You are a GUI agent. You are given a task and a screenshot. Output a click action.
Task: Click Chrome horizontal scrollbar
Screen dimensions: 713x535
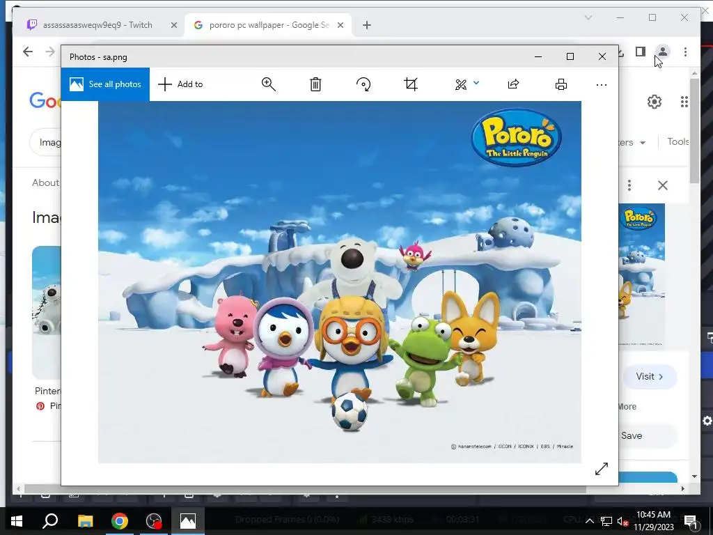pos(306,488)
